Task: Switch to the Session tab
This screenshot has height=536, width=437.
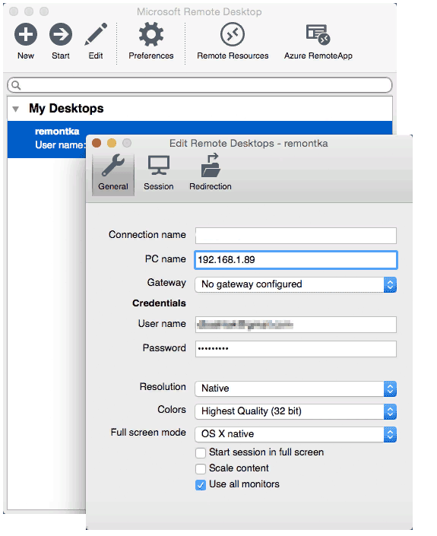Action: (159, 174)
